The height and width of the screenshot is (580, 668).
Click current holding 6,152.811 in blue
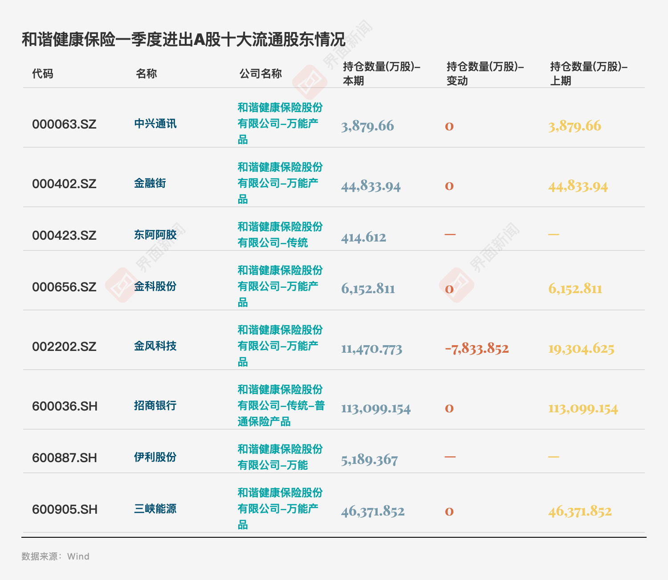click(x=368, y=289)
